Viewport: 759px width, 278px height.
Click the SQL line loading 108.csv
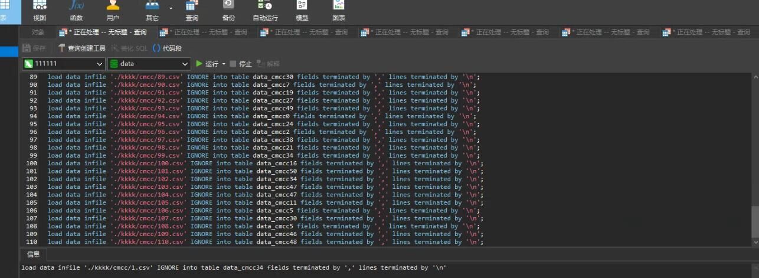click(264, 227)
